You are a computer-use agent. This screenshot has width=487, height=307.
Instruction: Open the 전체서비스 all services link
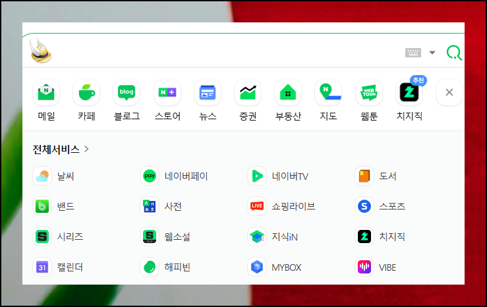pos(56,150)
